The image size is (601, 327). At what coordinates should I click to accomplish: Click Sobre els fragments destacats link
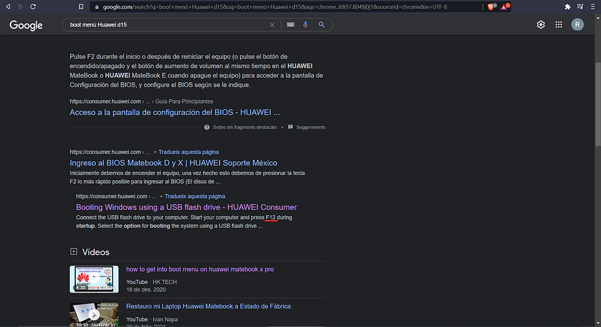pyautogui.click(x=245, y=127)
